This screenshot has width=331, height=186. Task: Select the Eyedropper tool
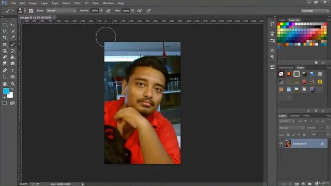(x=12, y=38)
